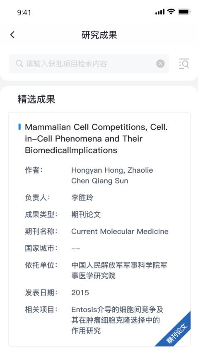Clear the search field with the X icon

point(160,64)
